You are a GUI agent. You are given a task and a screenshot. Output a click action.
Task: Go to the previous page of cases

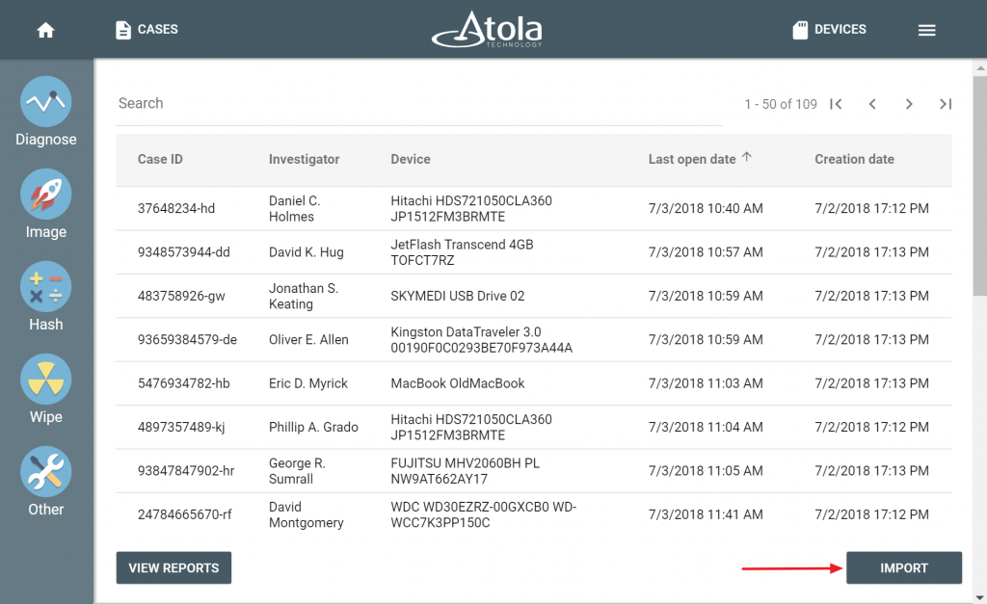point(872,104)
